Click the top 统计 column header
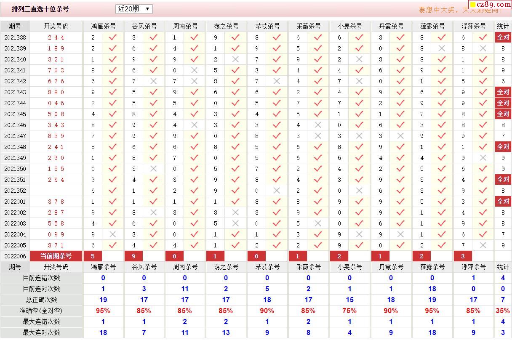Image resolution: width=512 pixels, height=340 pixels. click(503, 26)
